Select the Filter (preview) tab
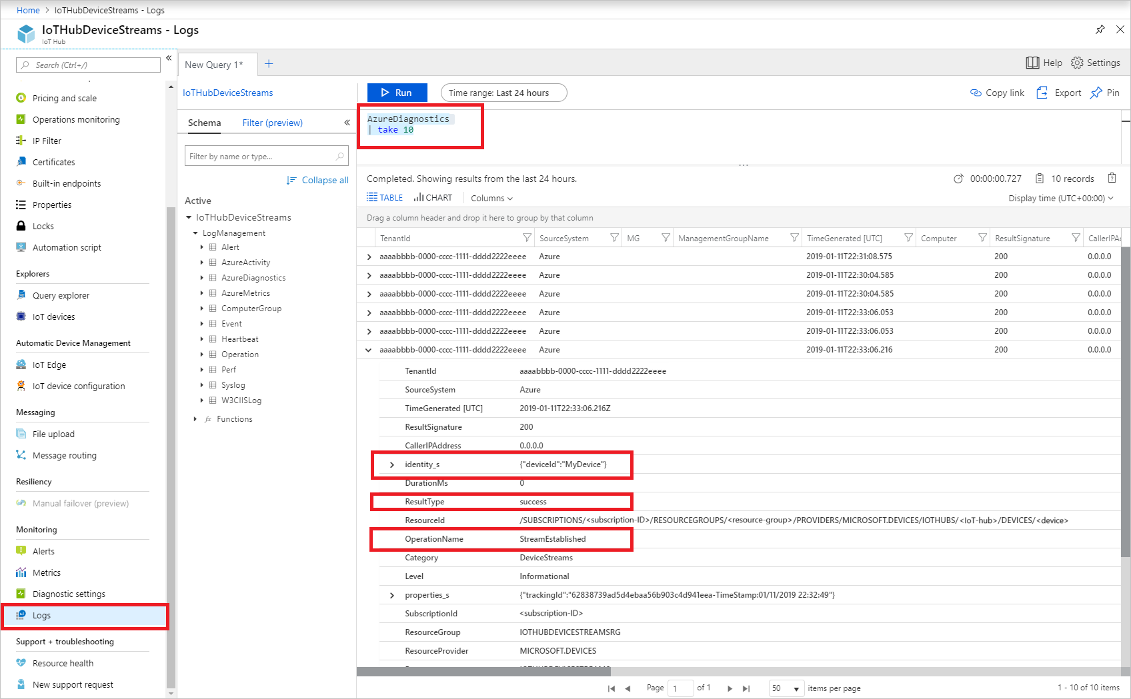This screenshot has height=699, width=1131. click(272, 123)
